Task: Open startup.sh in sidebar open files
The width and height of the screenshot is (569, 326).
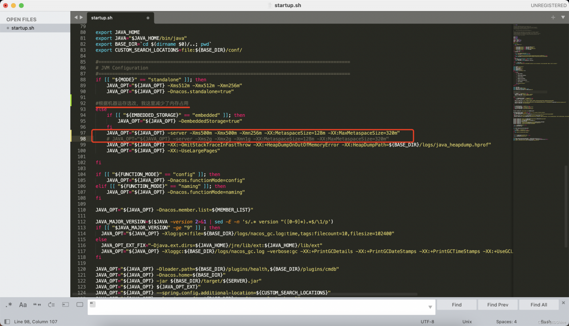Action: click(x=23, y=28)
